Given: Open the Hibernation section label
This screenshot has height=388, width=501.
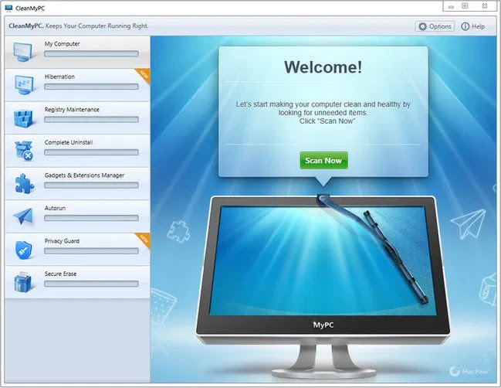Looking at the screenshot, I should (59, 77).
